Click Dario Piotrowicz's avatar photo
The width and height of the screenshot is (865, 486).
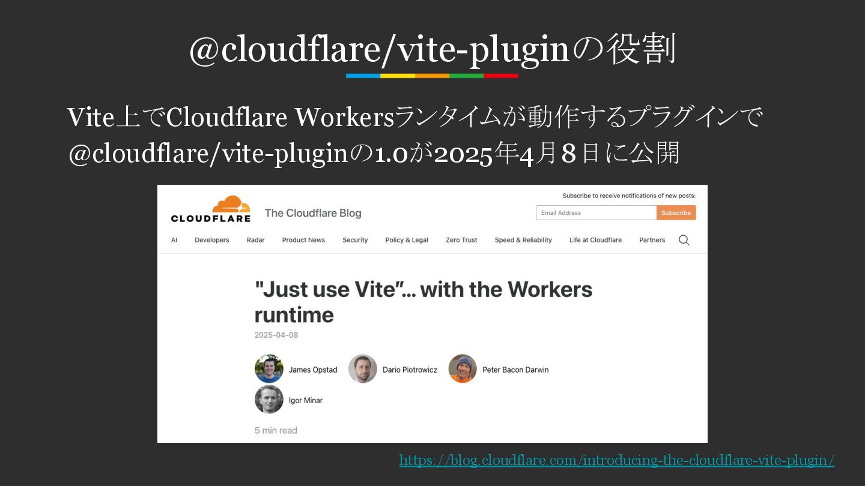click(x=363, y=369)
